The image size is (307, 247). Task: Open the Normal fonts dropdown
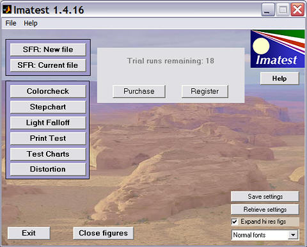click(265, 235)
